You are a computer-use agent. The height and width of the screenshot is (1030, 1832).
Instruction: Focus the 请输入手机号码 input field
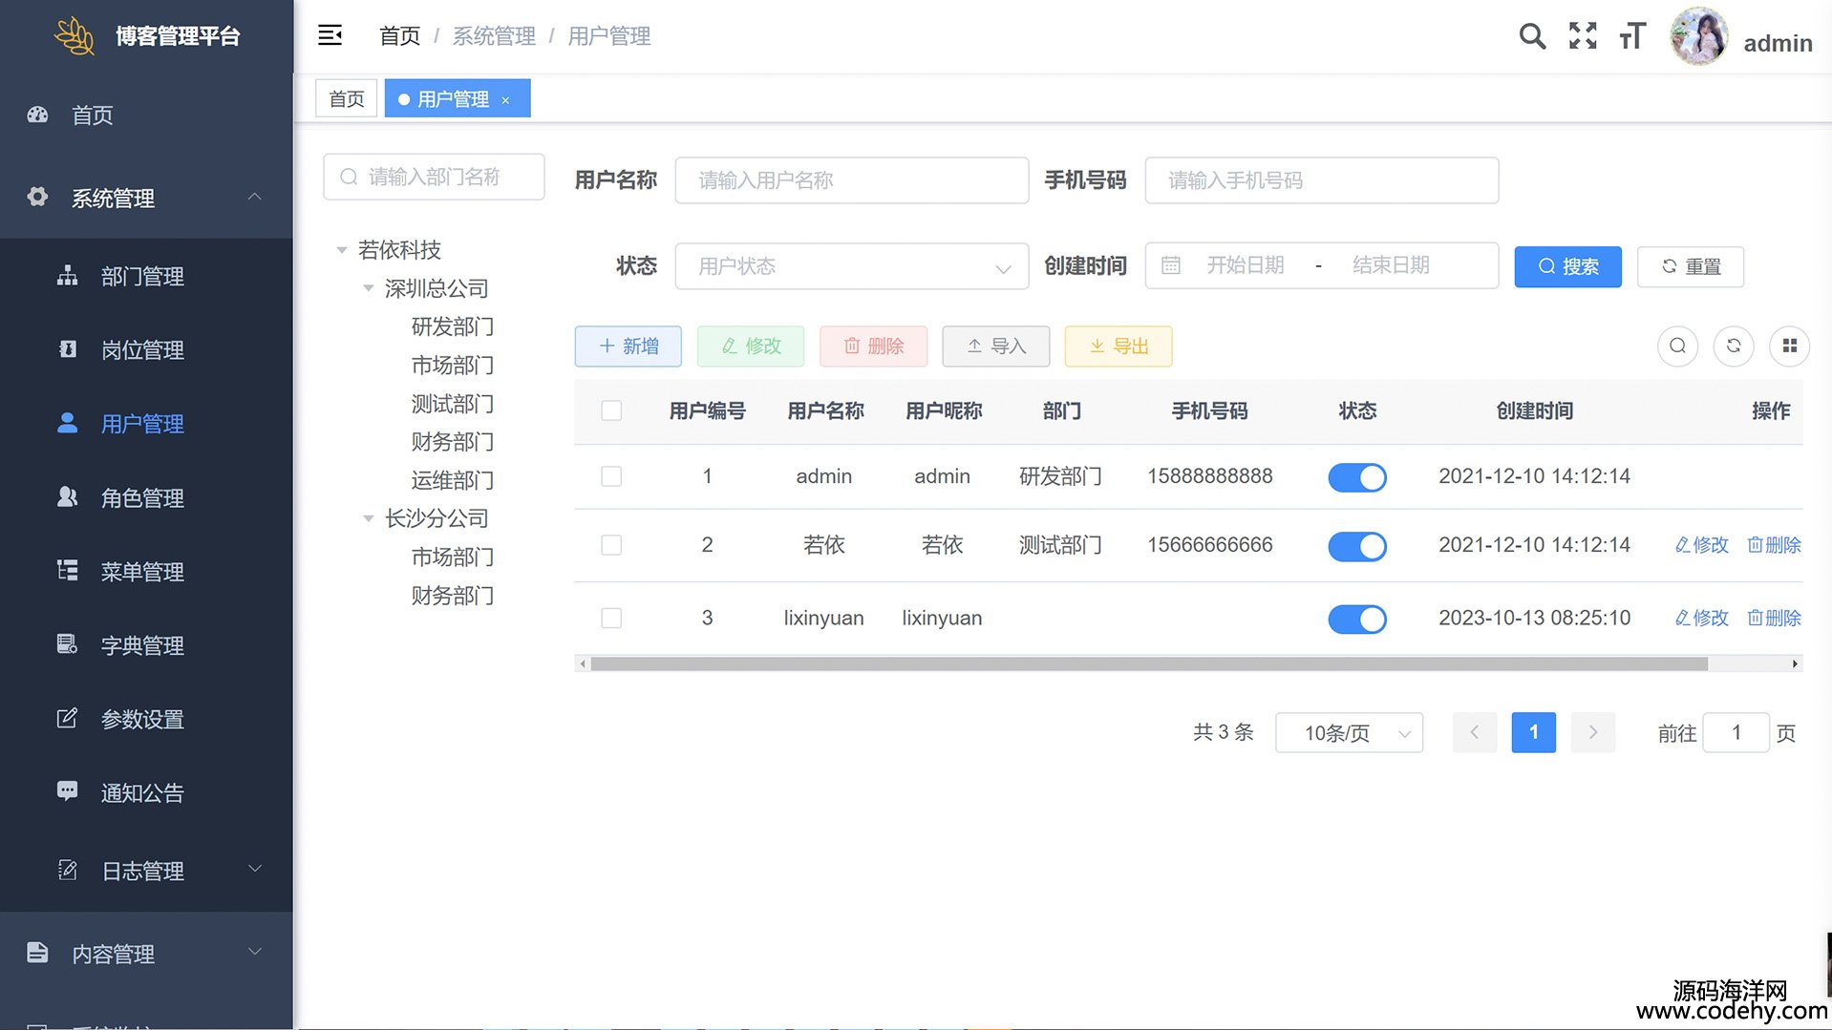click(x=1321, y=180)
